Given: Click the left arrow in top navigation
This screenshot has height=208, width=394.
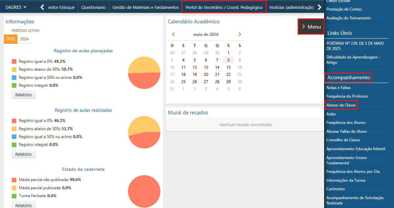Looking at the screenshot, I should click(42, 7).
